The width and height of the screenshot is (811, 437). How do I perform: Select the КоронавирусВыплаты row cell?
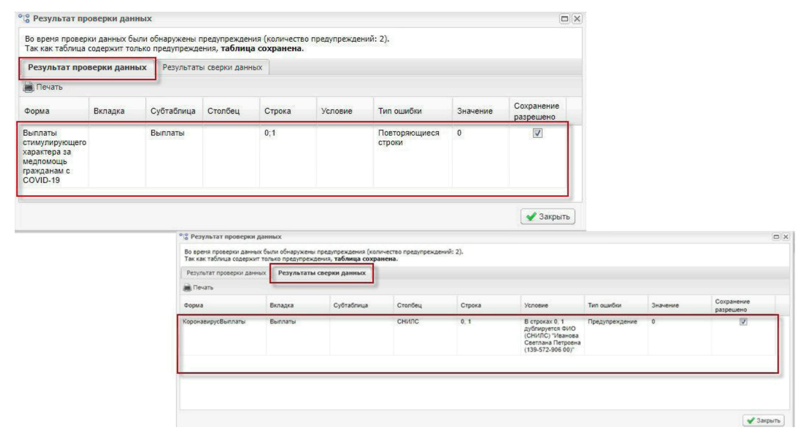click(x=214, y=322)
